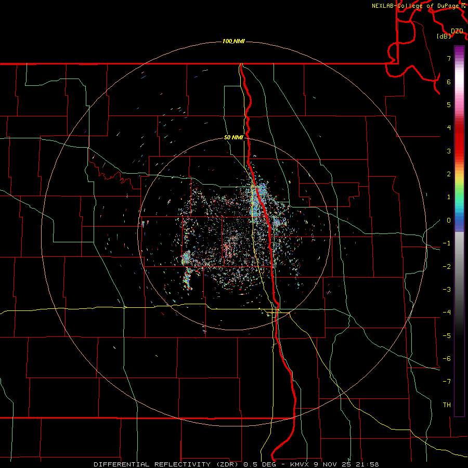
Task: Click the positive 4 dB scale label
Action: (x=449, y=128)
